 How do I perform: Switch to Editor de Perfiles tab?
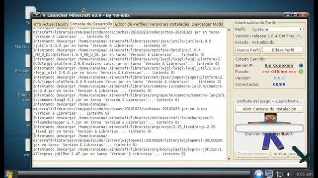[131, 24]
